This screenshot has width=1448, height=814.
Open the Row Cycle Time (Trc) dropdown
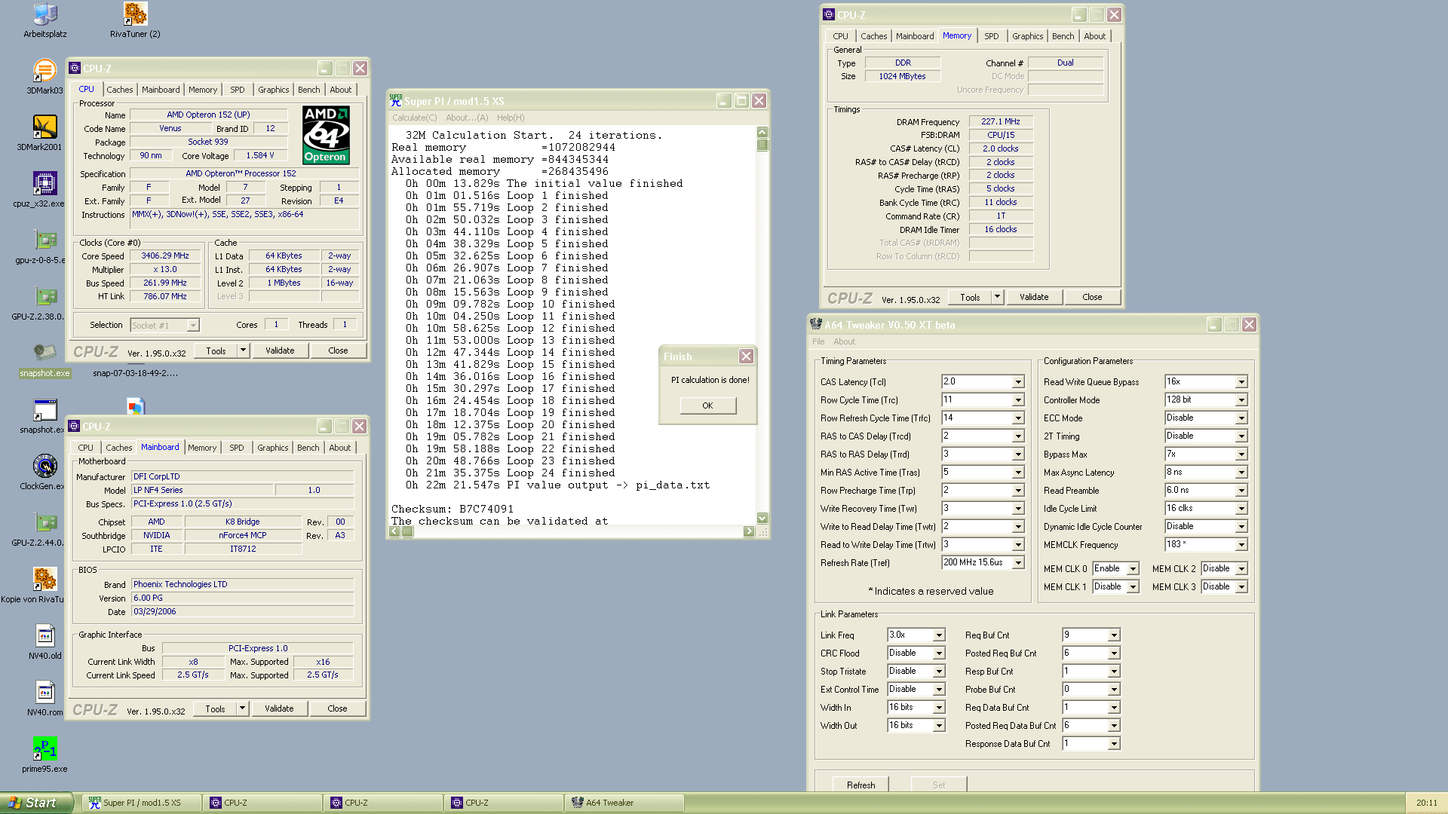coord(1018,400)
